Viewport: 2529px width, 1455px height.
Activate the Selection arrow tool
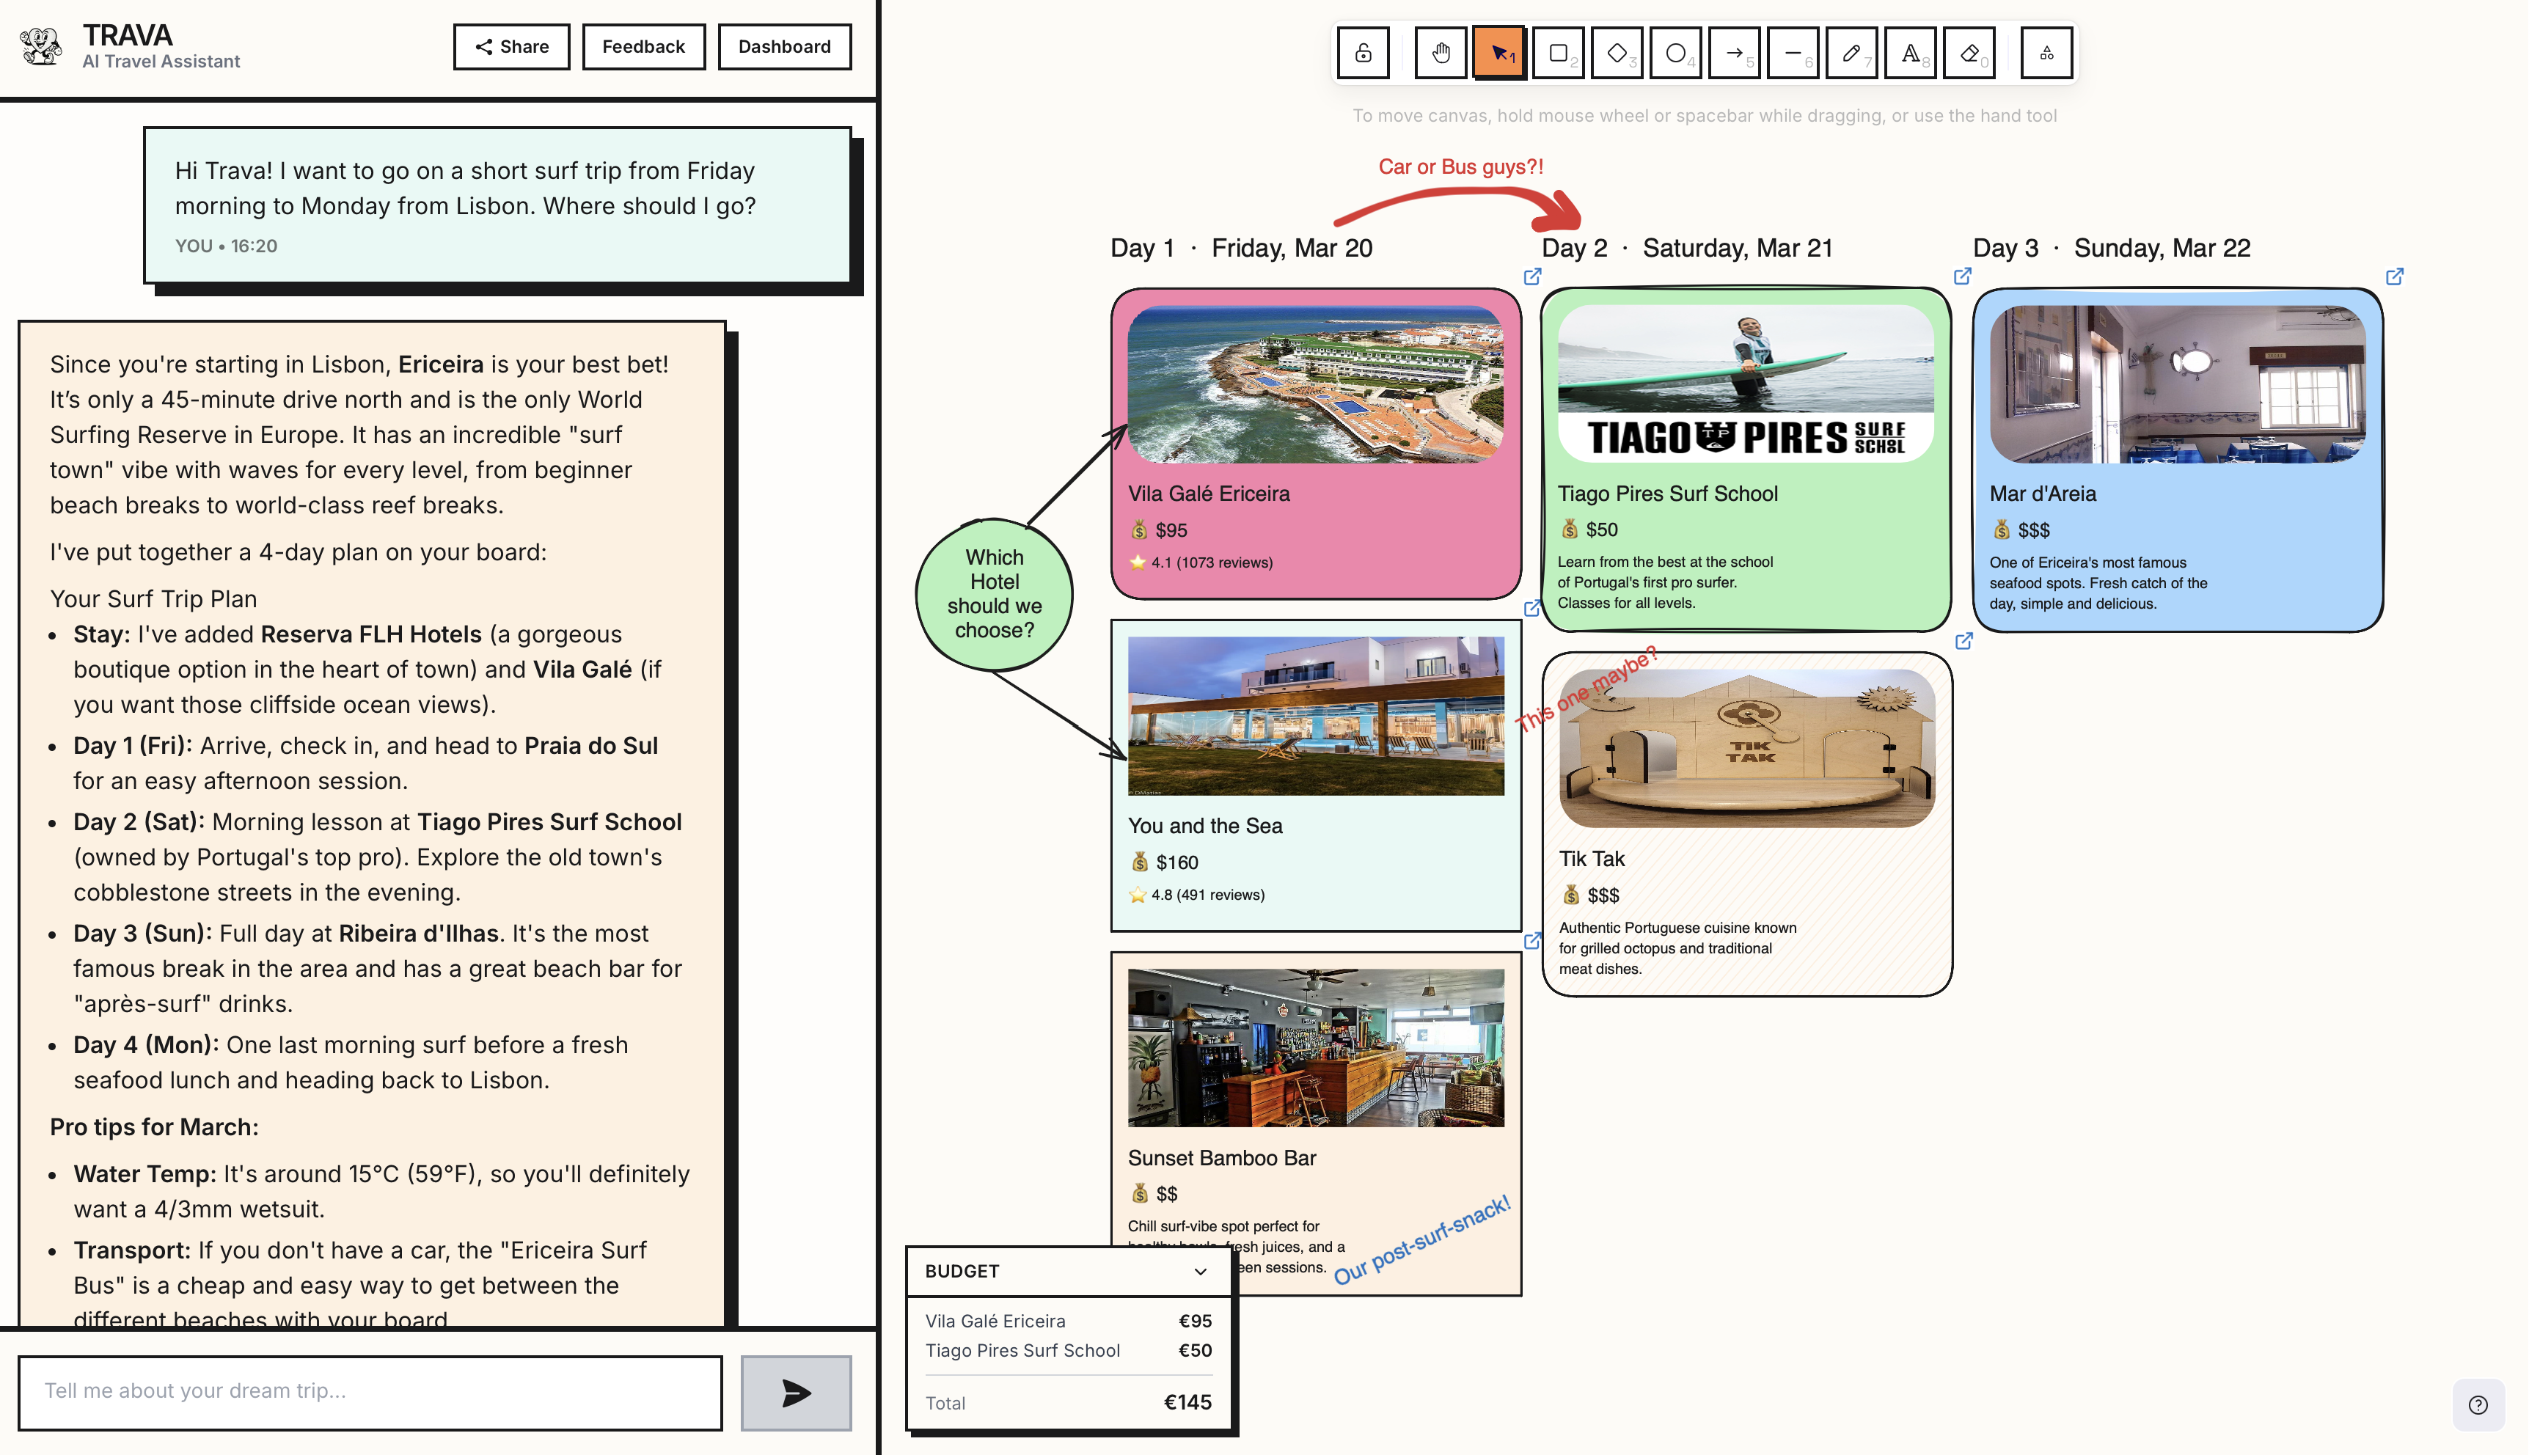[1498, 53]
